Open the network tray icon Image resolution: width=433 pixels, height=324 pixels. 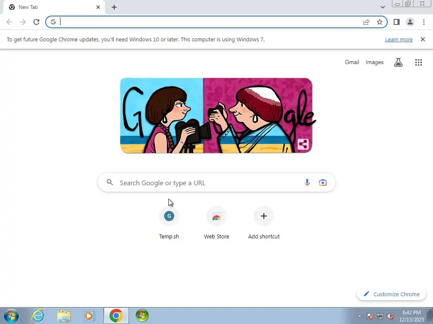380,316
